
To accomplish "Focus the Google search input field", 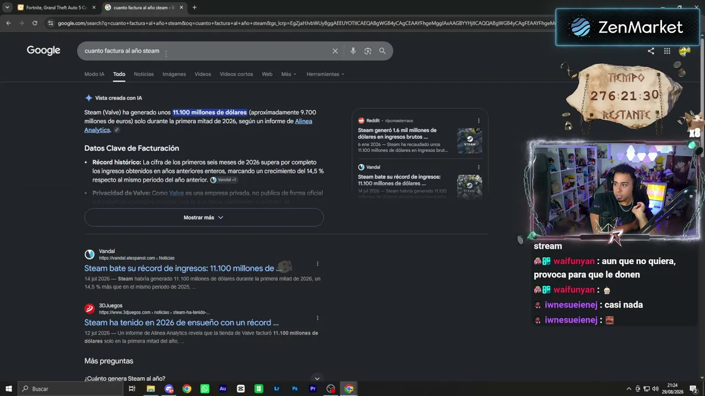I will click(204, 51).
